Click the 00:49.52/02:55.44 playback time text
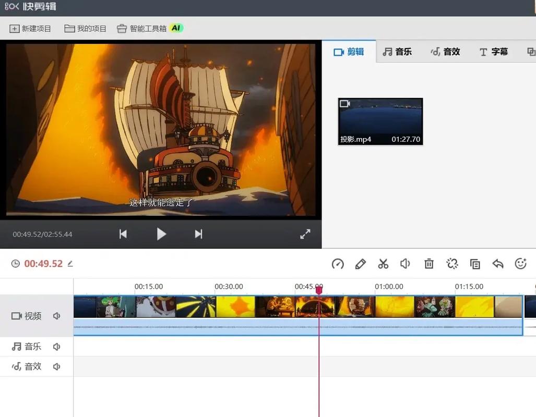 [x=42, y=234]
